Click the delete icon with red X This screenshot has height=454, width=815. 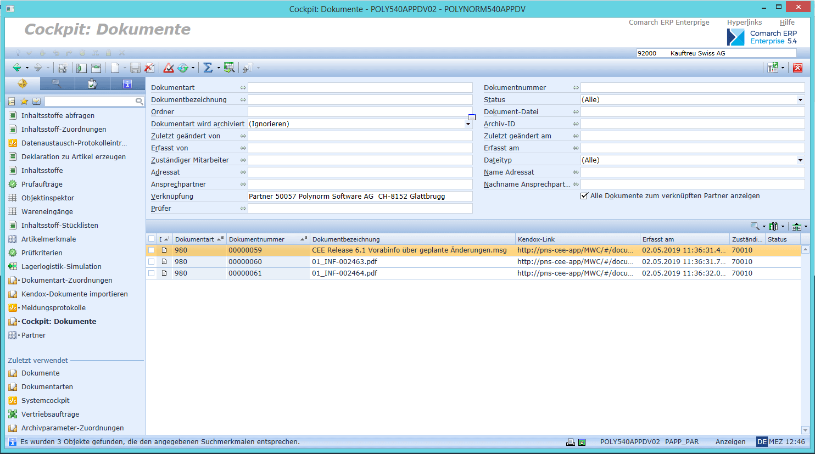(149, 68)
